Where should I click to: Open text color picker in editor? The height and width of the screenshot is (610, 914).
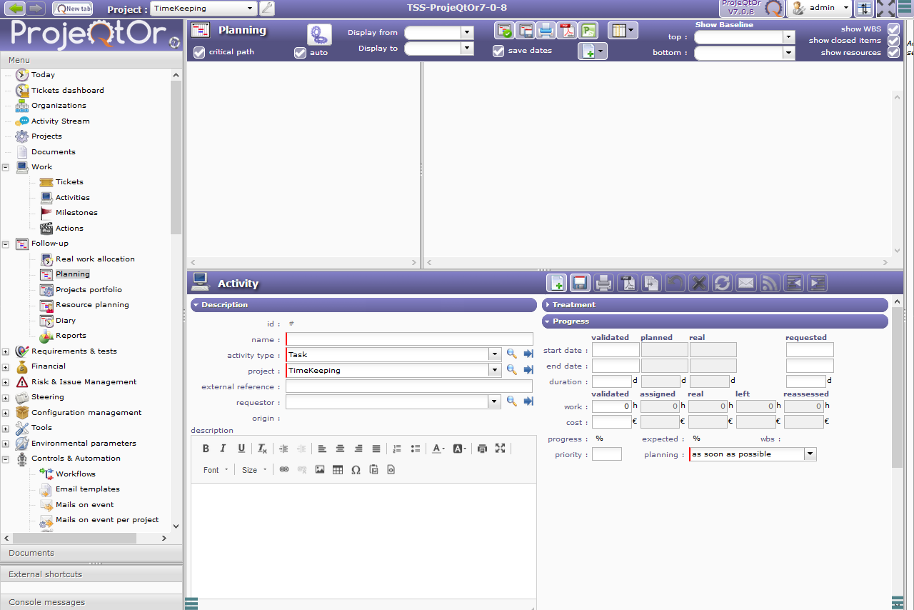coord(438,449)
